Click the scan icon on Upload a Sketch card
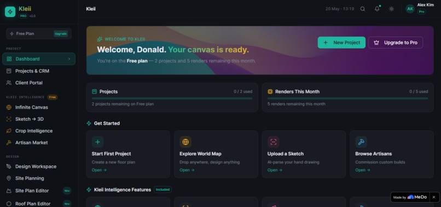The image size is (441, 207). [x=274, y=142]
